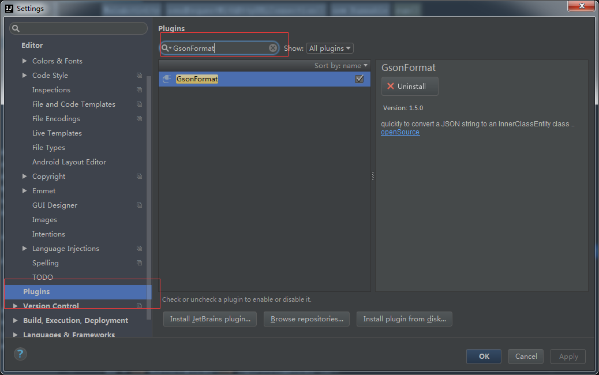Select the GsonFormat plugin row
The image size is (599, 375).
click(264, 79)
